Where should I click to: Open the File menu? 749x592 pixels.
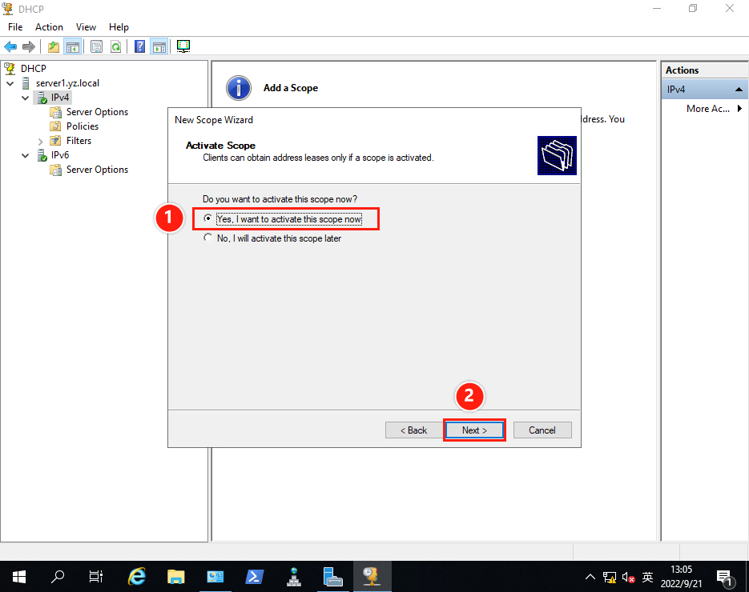pyautogui.click(x=15, y=27)
